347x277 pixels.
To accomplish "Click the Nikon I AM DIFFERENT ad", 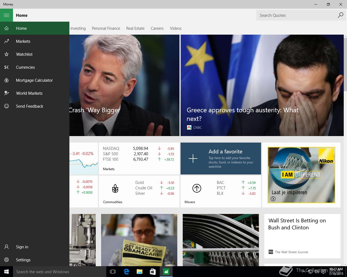I will coord(301,175).
